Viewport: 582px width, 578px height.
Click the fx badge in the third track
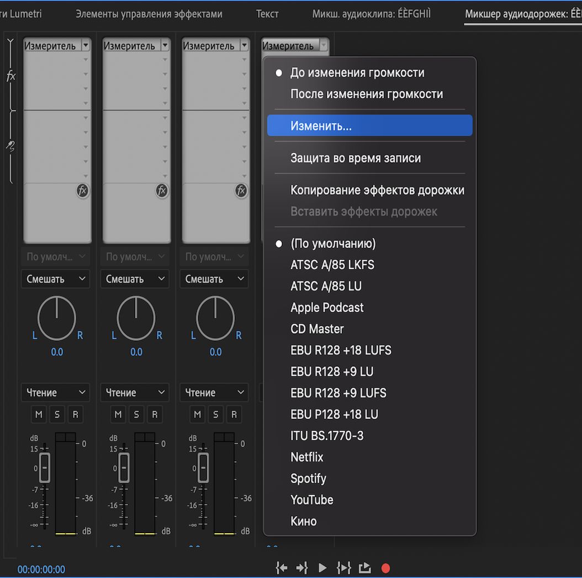click(x=241, y=191)
